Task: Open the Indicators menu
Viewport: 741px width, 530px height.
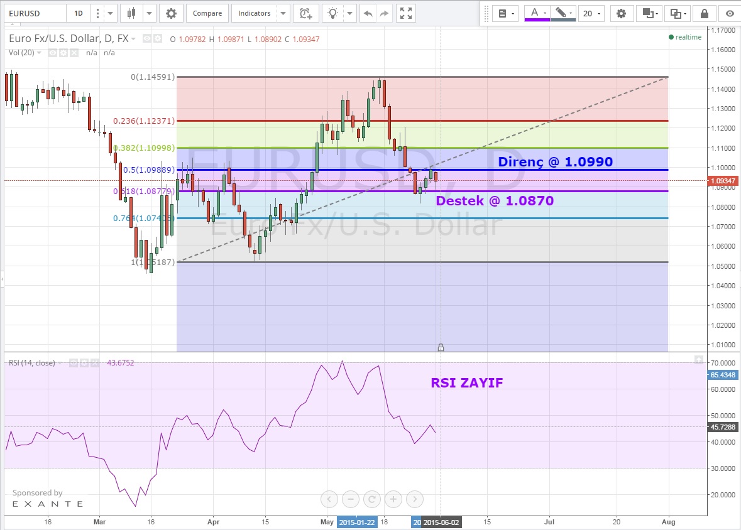Action: point(255,13)
